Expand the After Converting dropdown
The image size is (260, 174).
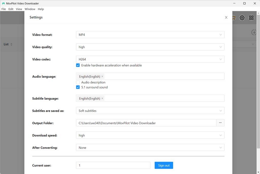(150, 148)
